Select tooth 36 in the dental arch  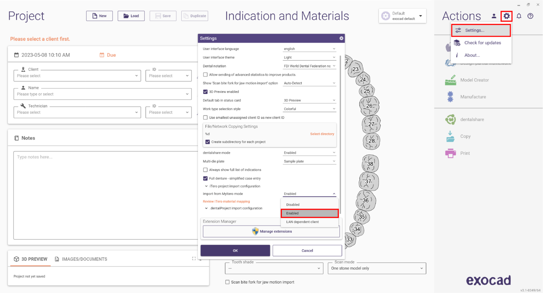(366, 200)
